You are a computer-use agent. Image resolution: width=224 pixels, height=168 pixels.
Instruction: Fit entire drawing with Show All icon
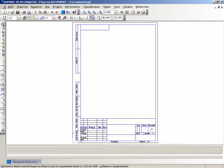coord(127,12)
